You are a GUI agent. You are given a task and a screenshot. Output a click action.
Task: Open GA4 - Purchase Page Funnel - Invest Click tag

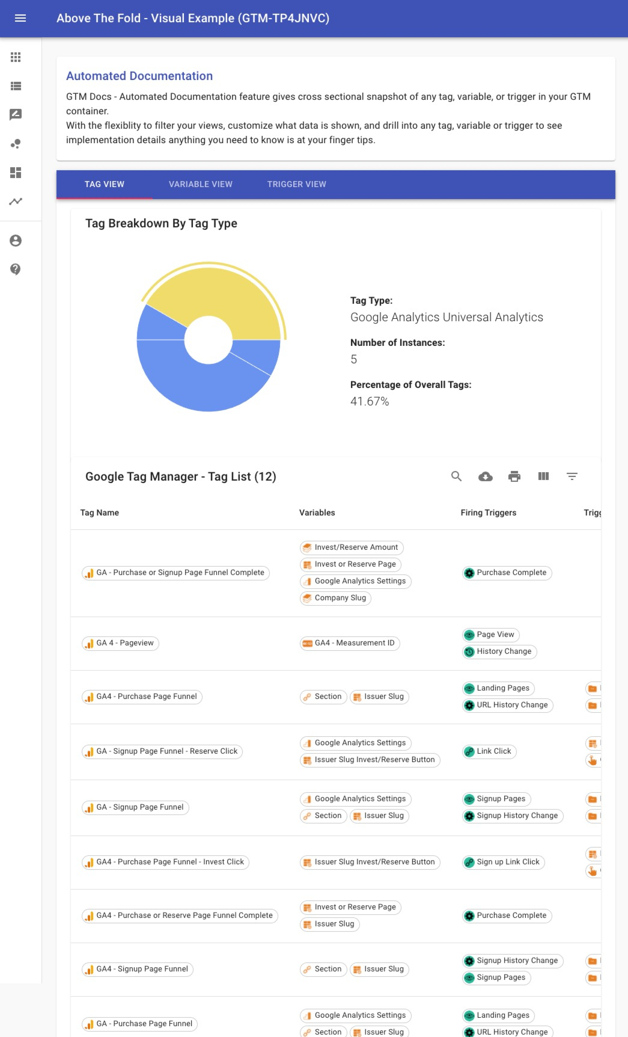[x=165, y=862]
